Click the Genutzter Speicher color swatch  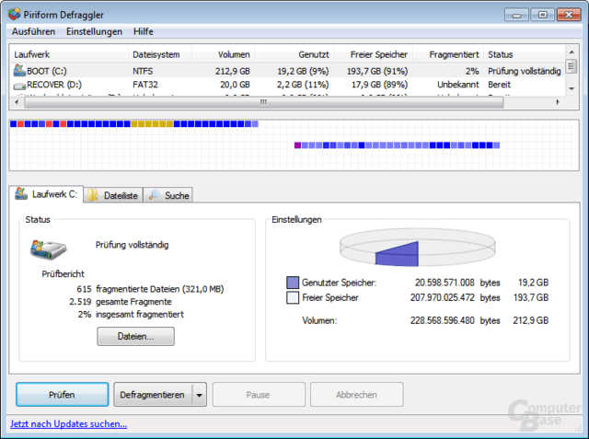[x=293, y=283]
